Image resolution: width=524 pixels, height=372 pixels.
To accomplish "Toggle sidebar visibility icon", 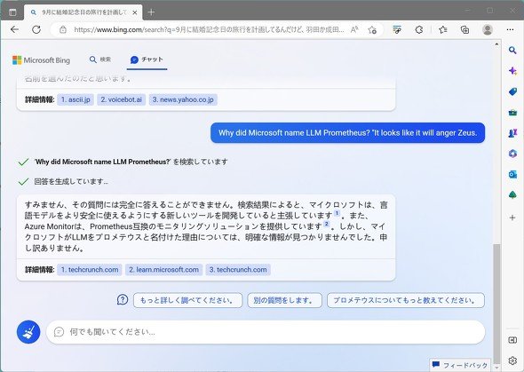I will [512, 340].
